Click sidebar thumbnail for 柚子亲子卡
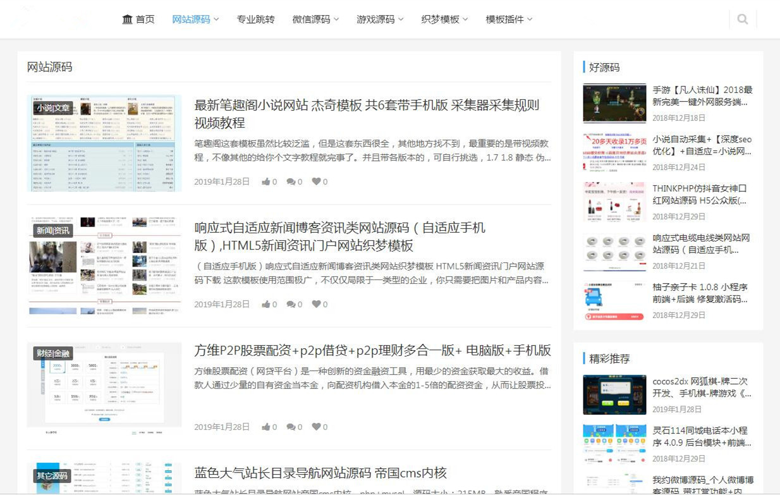Screen dimensions: 780x495 (x=614, y=300)
